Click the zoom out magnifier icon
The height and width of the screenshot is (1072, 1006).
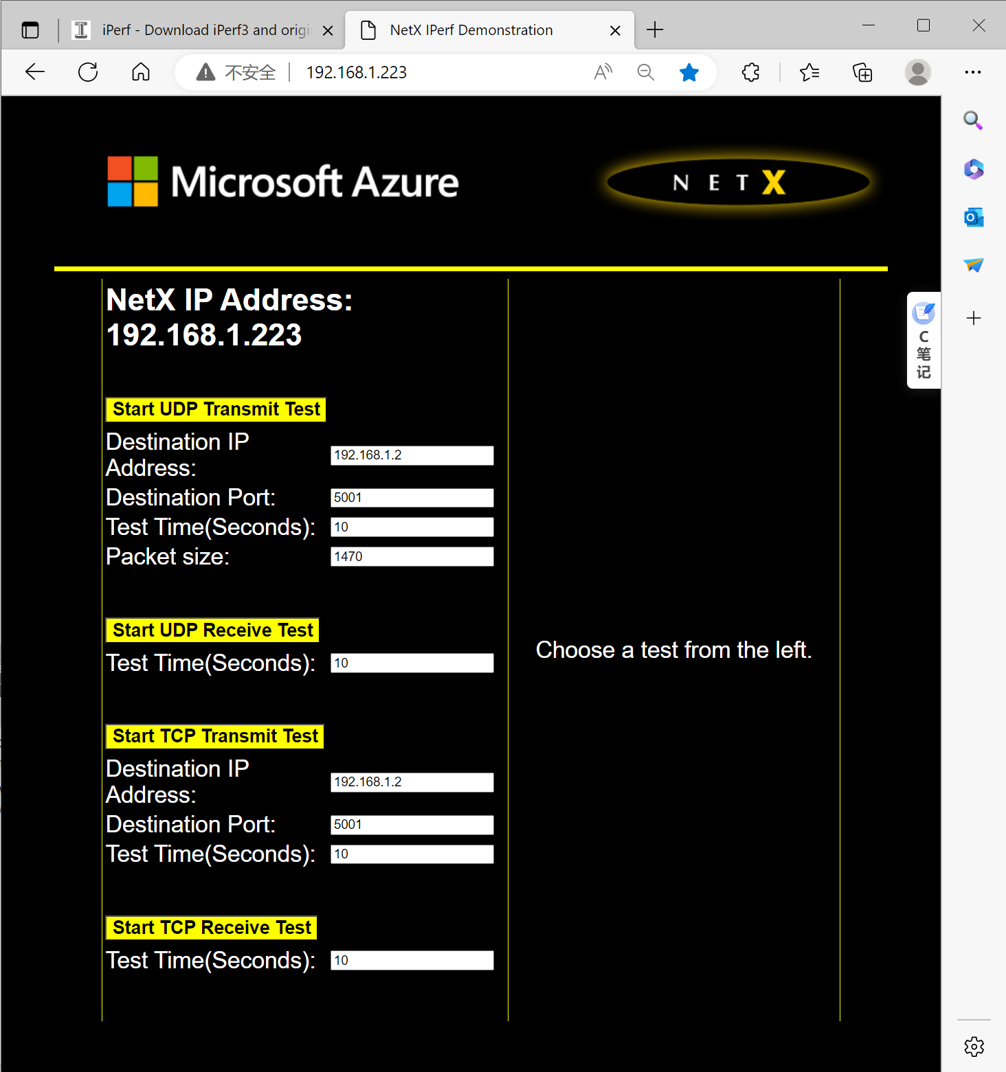tap(645, 72)
